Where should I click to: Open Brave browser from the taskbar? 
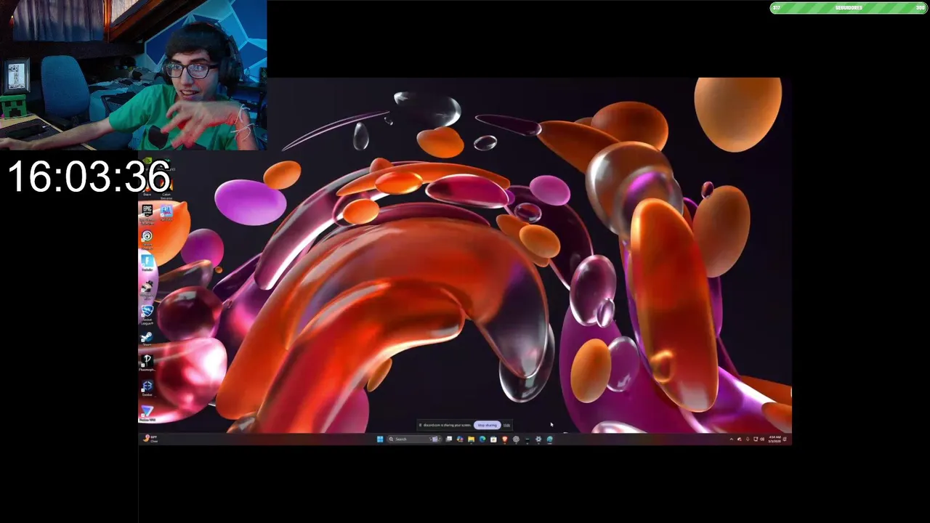[505, 439]
